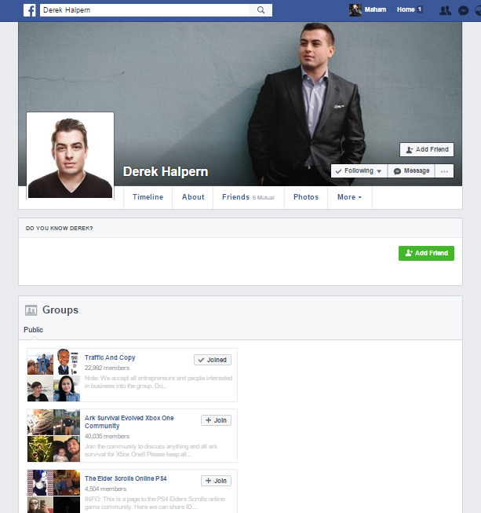Click the green Add Friend button

[x=426, y=253]
